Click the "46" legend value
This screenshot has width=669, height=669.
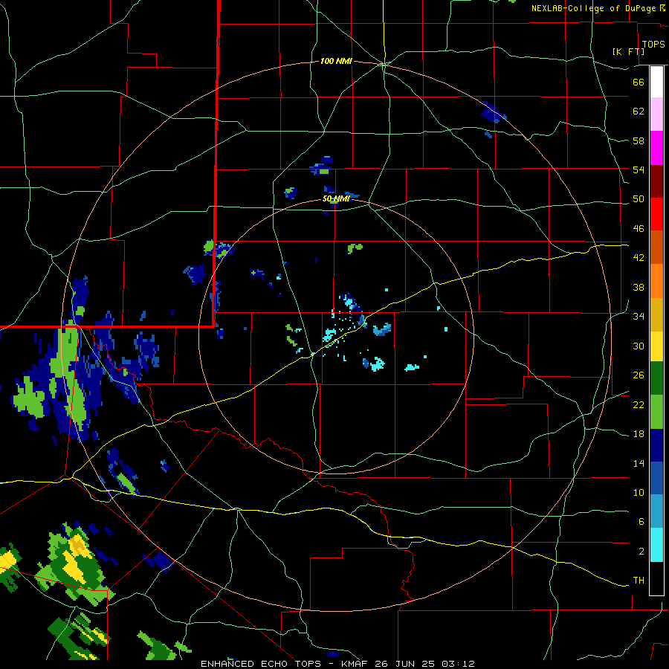pyautogui.click(x=639, y=229)
